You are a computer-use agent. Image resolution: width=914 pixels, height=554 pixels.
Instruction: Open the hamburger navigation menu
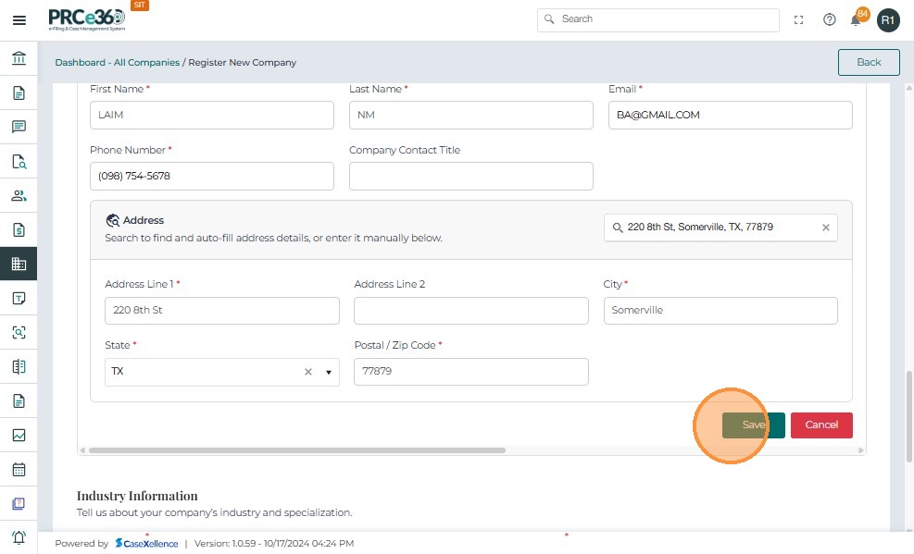[19, 20]
